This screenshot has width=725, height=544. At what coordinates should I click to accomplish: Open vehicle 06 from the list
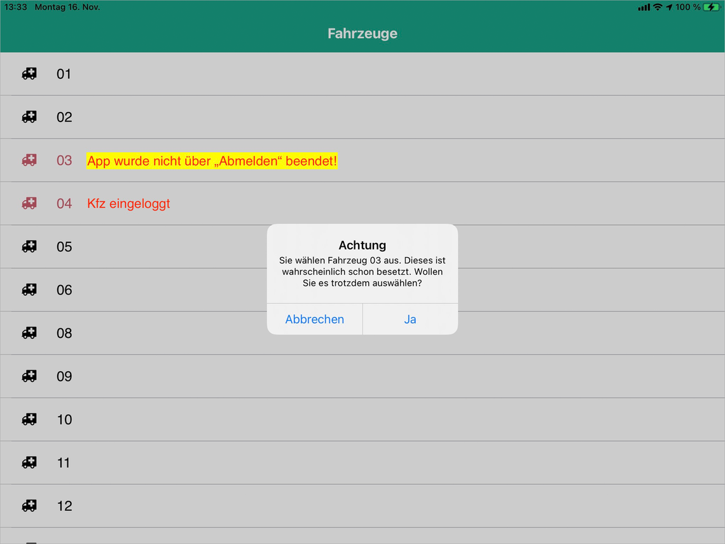(x=64, y=289)
